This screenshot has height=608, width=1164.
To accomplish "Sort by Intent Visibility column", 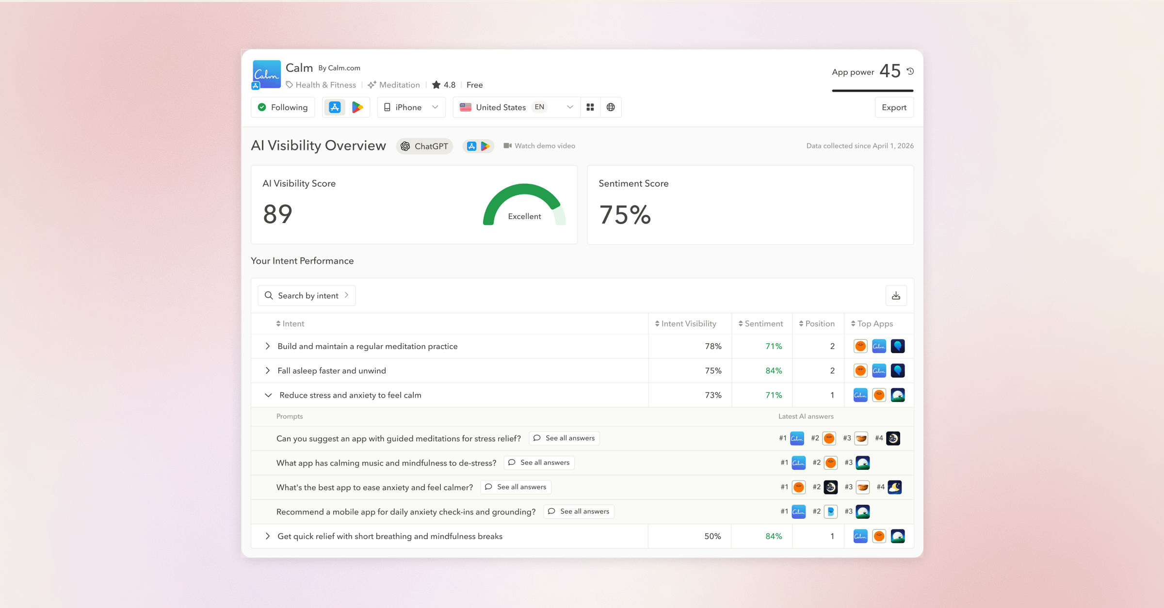I will [x=685, y=323].
